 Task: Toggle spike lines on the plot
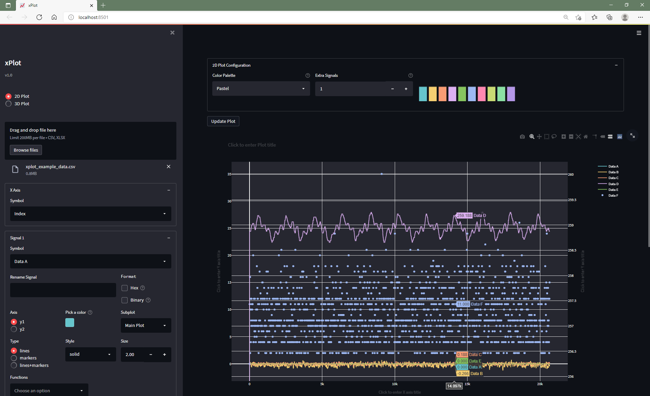[x=595, y=136]
